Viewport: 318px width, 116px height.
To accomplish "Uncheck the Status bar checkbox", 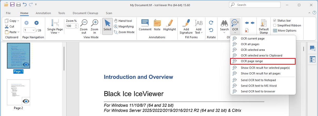I will (x=275, y=21).
